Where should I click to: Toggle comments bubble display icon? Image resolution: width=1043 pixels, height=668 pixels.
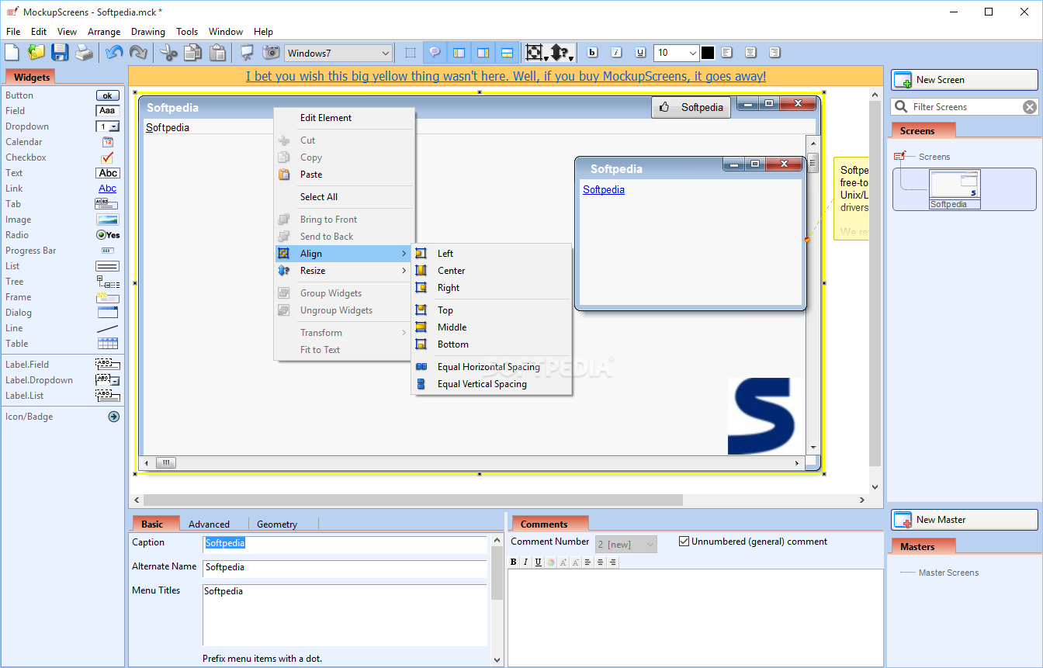coord(435,53)
